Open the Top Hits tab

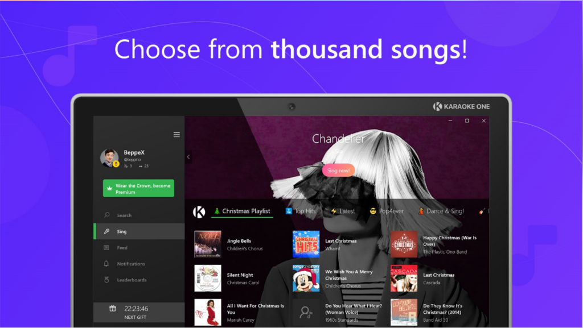pyautogui.click(x=301, y=211)
